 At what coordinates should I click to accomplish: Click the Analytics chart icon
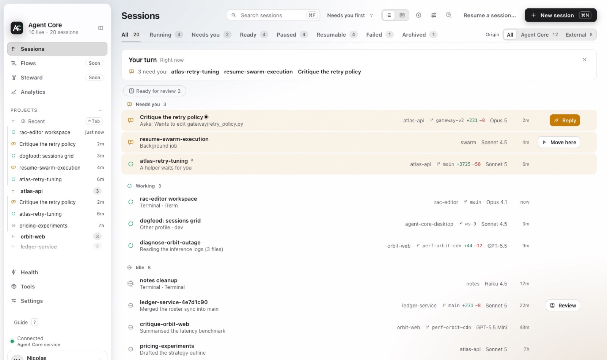14,92
